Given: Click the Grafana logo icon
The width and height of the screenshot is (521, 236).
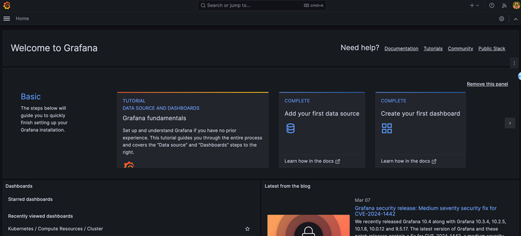Looking at the screenshot, I should click(7, 5).
